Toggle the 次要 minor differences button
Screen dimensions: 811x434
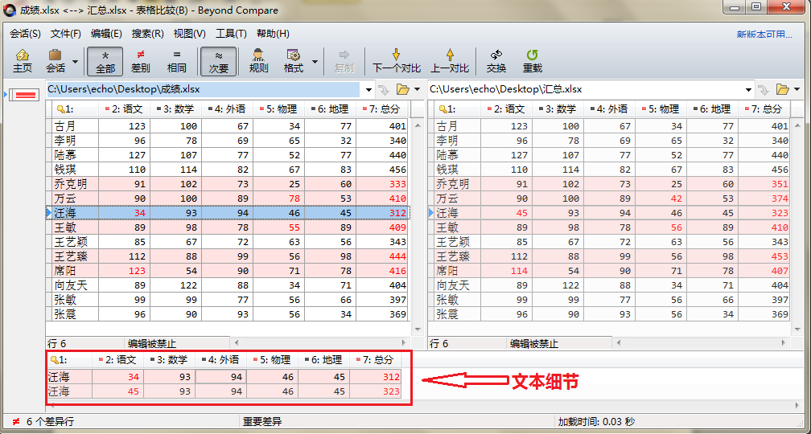pyautogui.click(x=219, y=61)
